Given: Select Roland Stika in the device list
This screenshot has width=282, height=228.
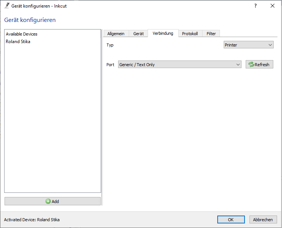Looking at the screenshot, I should [x=18, y=42].
